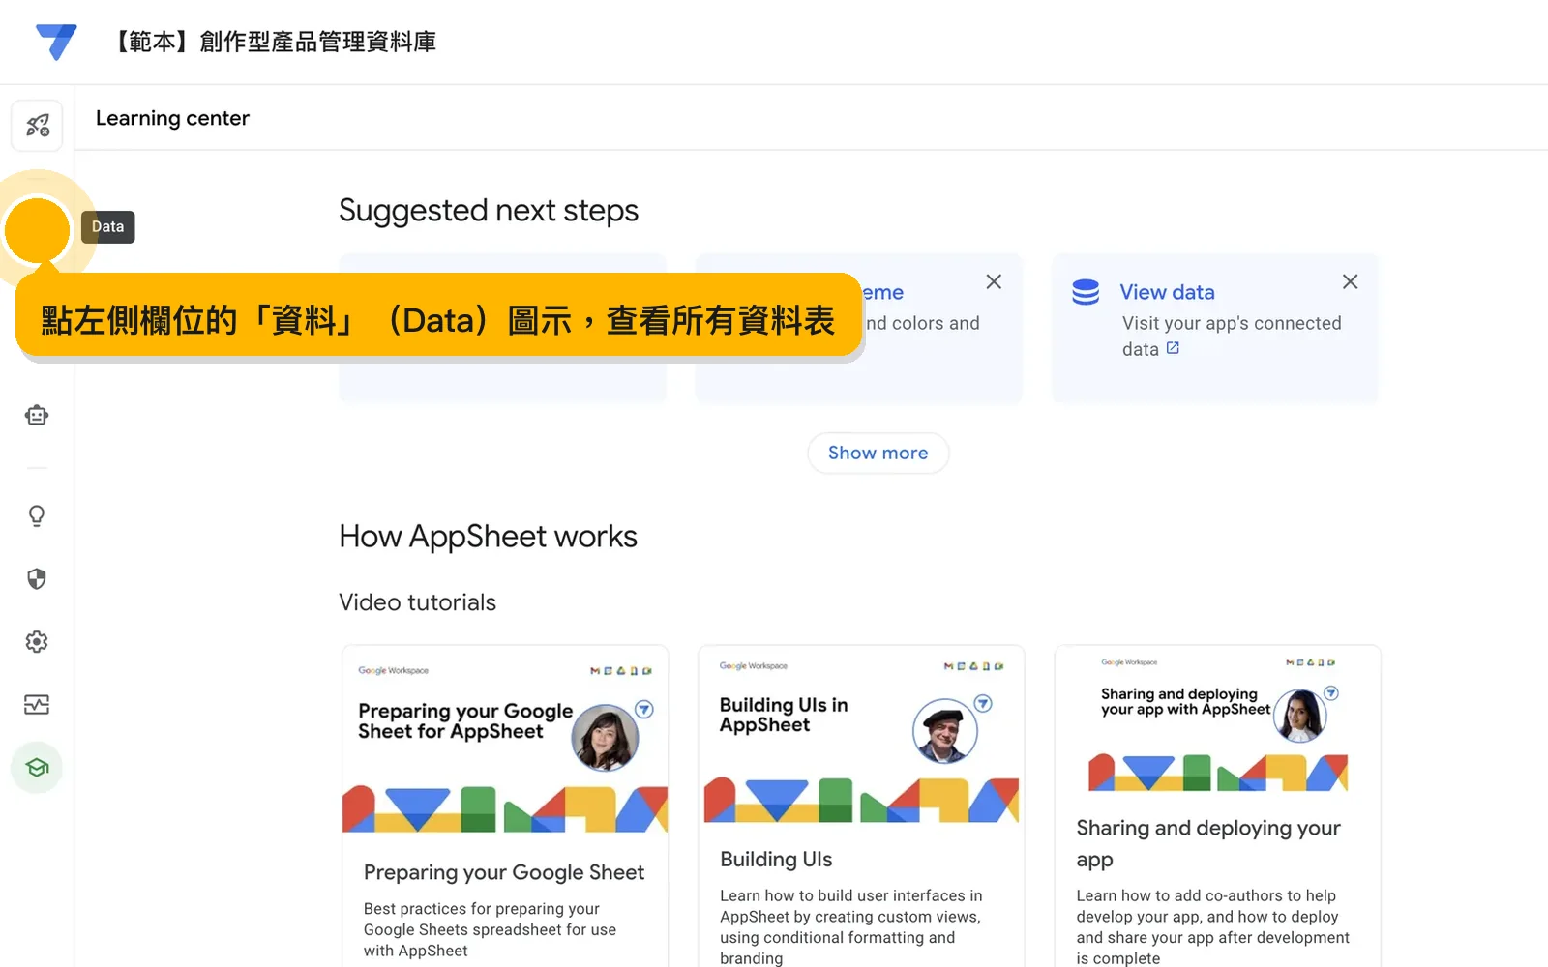Open the Not Deployed rocket icon
The height and width of the screenshot is (967, 1548).
(x=37, y=126)
